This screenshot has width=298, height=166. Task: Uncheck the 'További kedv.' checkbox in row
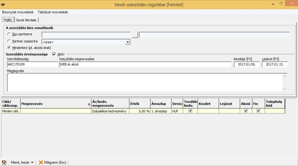click(x=190, y=111)
